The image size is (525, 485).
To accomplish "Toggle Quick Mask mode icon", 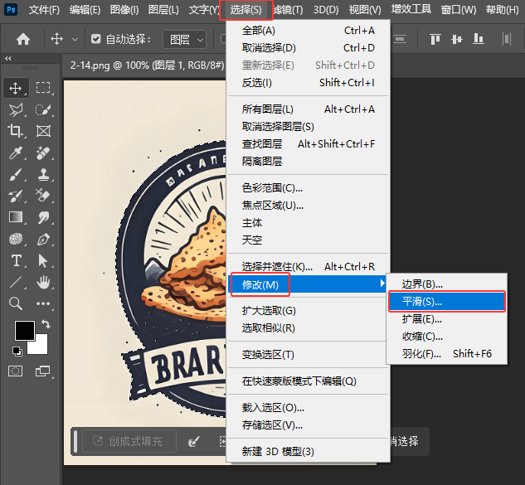I will coord(16,371).
